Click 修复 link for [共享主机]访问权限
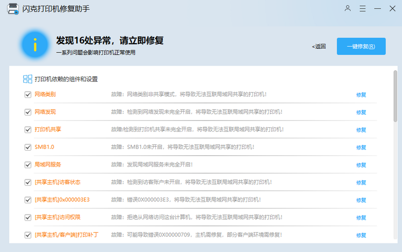The height and width of the screenshot is (252, 402). coord(361,218)
